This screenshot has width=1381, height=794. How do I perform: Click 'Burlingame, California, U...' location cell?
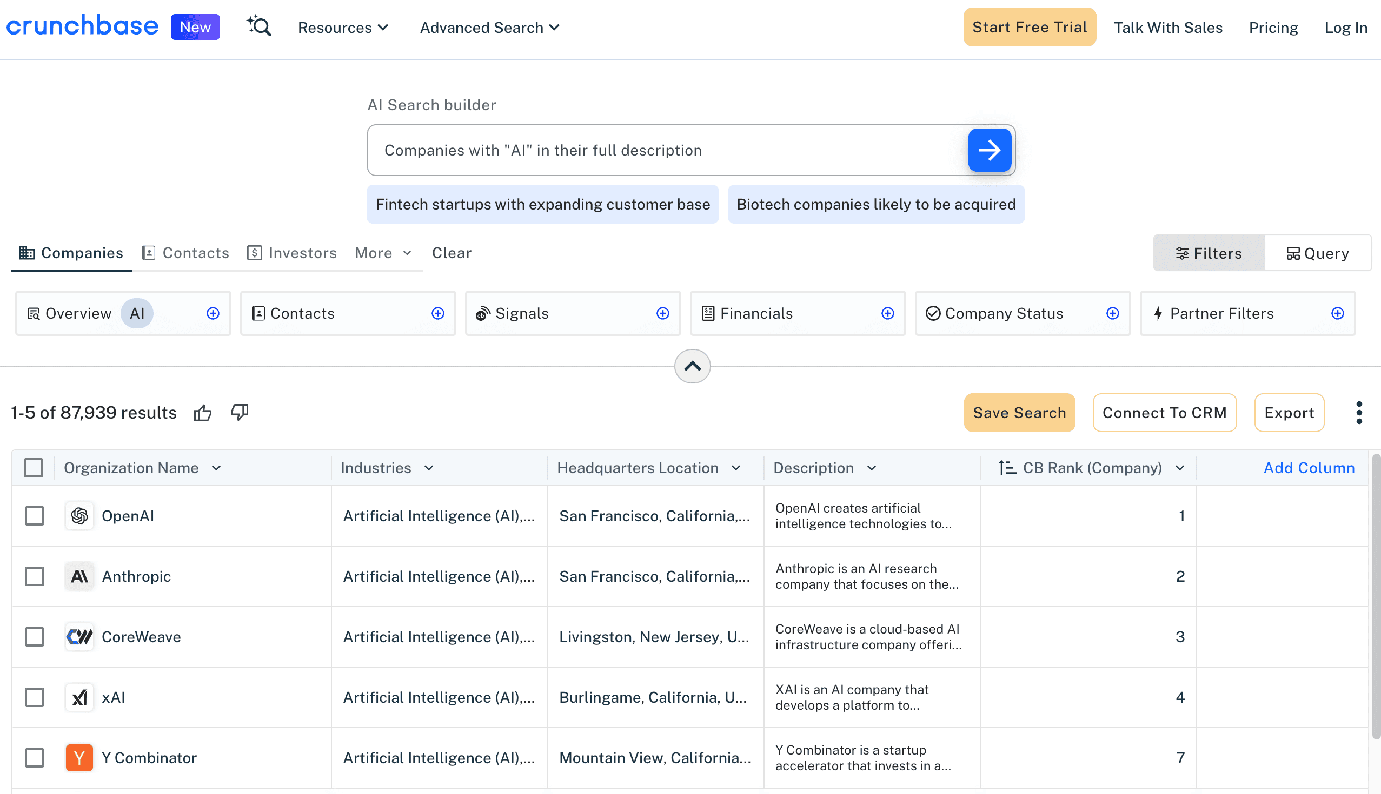tap(653, 697)
